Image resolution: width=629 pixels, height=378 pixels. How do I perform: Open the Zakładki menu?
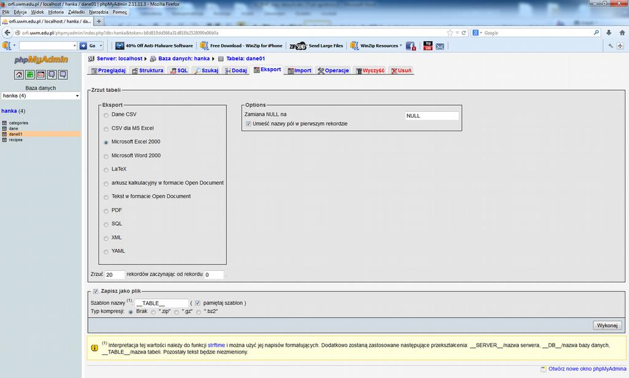76,12
